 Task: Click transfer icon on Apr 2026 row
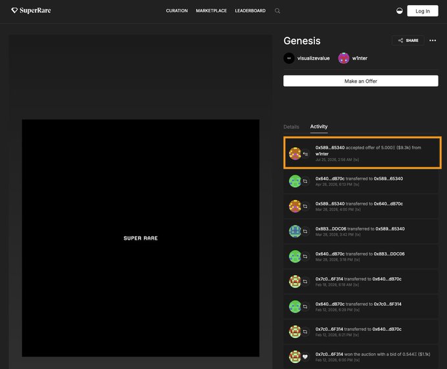[305, 181]
